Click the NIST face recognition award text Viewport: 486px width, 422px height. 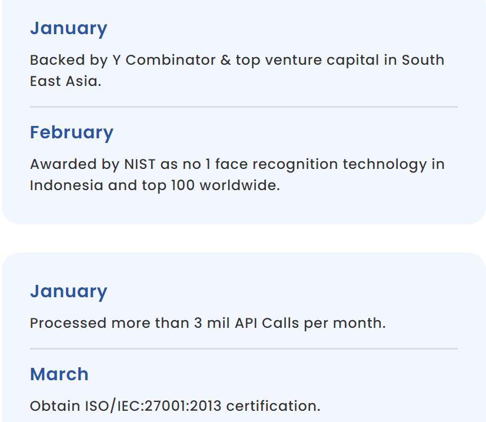(237, 175)
